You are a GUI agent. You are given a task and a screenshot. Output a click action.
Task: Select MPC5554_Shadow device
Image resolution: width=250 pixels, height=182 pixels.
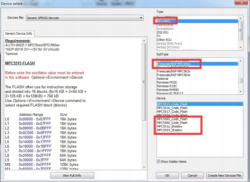coord(170,130)
